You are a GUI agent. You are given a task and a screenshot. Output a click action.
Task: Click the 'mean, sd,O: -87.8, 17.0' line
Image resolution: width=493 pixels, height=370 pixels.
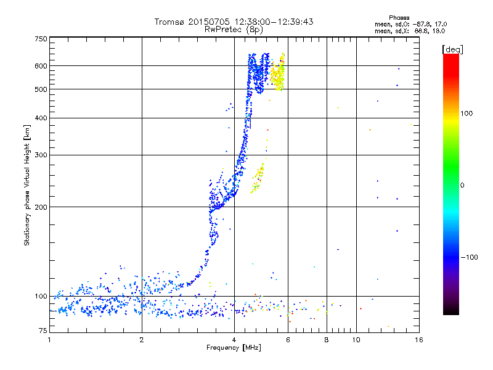click(x=410, y=24)
